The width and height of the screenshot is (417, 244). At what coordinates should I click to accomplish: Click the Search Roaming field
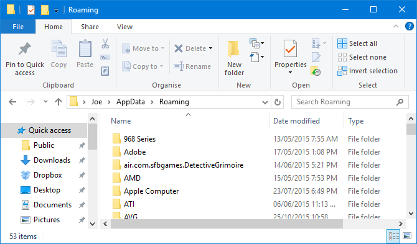tap(350, 102)
